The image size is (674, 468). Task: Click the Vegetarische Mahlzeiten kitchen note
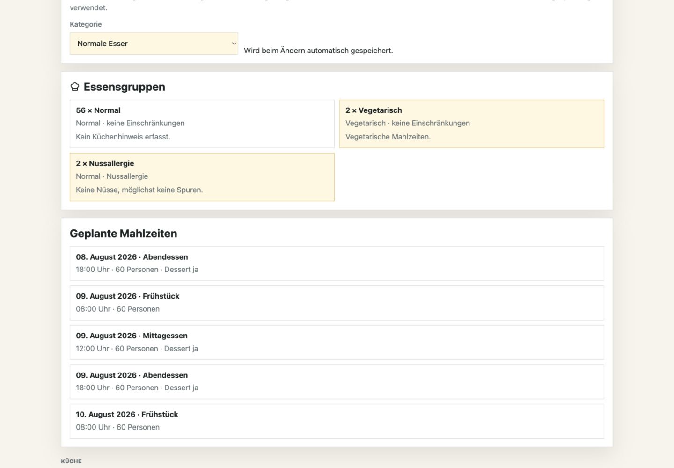(x=388, y=137)
